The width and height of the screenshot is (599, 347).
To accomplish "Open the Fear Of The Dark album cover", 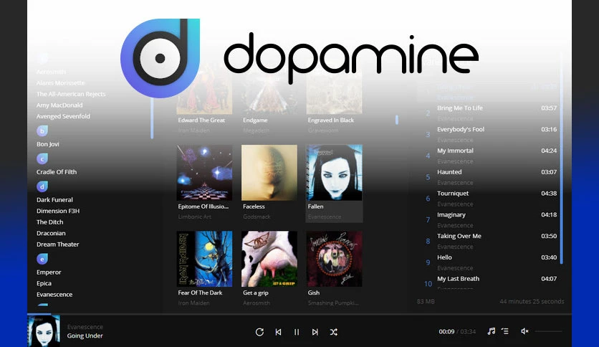I will (204, 259).
